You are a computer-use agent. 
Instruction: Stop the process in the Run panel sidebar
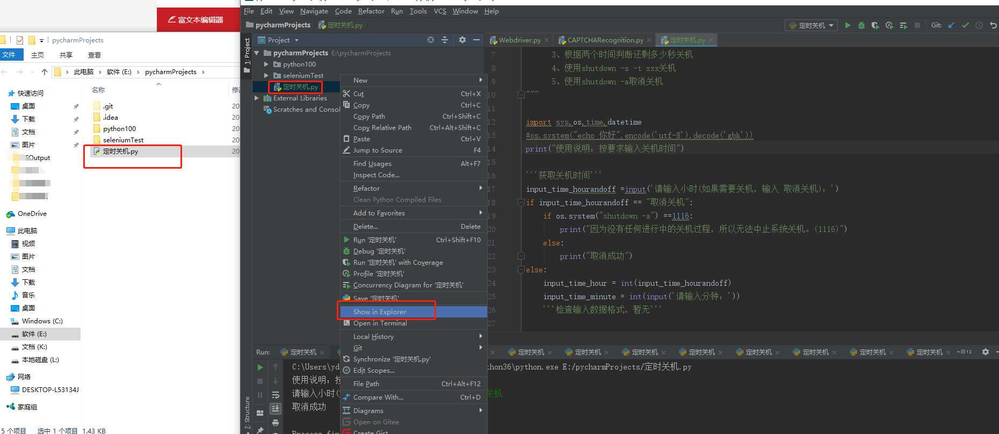(260, 381)
